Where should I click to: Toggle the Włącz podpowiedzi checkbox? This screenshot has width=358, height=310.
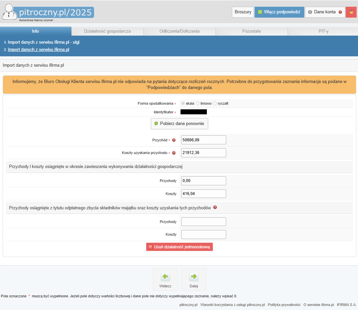click(260, 12)
